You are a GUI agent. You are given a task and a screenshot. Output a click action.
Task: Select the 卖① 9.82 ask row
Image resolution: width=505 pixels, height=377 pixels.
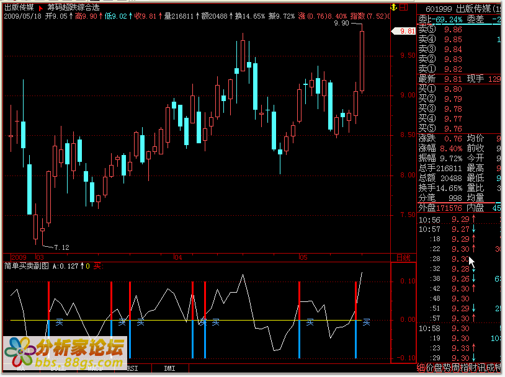coord(459,69)
